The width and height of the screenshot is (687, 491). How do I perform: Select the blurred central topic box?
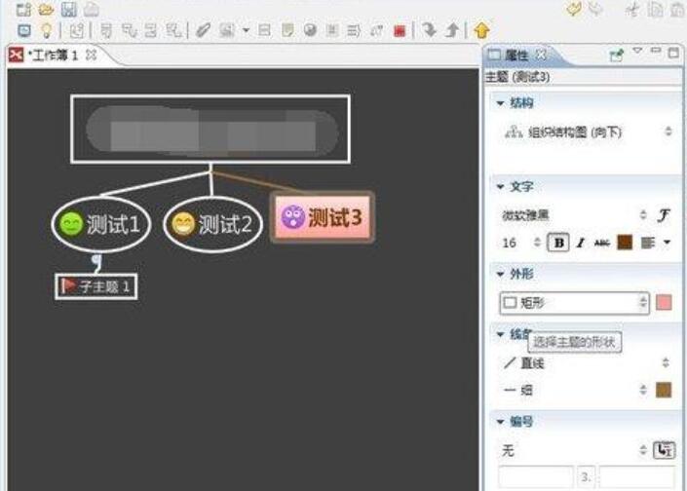click(210, 130)
